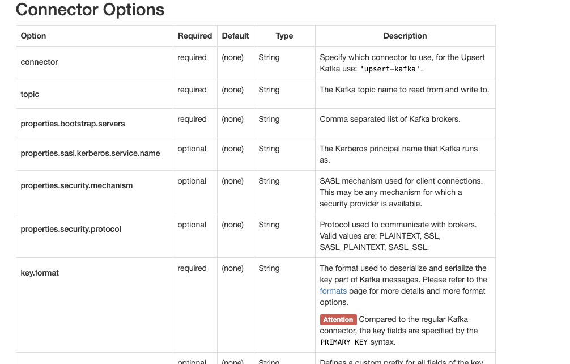
Task: Click the key.format option name
Action: tap(40, 273)
